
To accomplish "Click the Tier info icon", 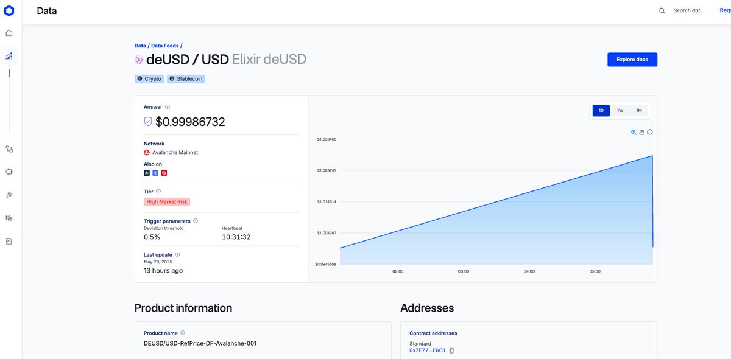I will [158, 192].
